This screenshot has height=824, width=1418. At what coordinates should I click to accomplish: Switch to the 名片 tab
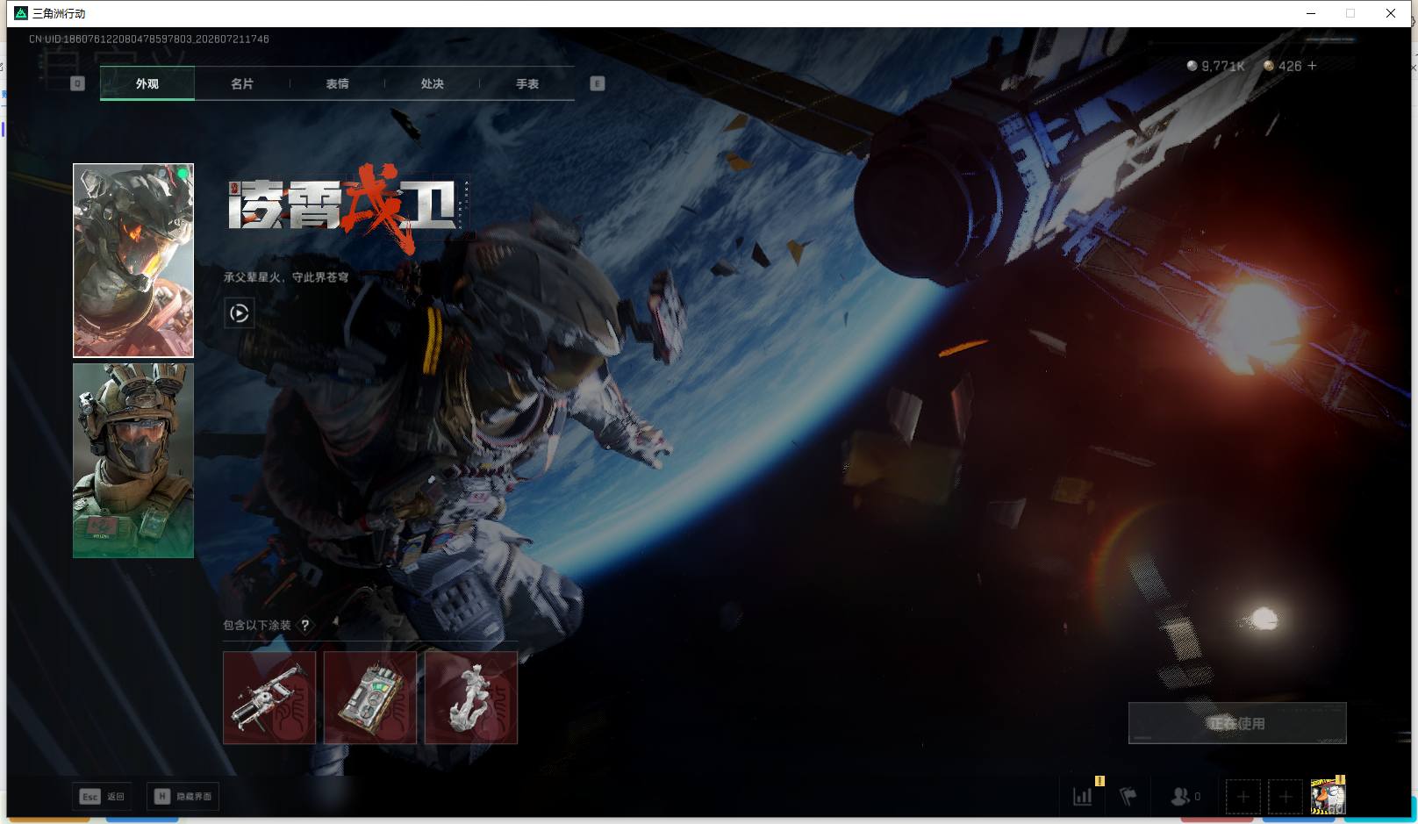point(242,83)
